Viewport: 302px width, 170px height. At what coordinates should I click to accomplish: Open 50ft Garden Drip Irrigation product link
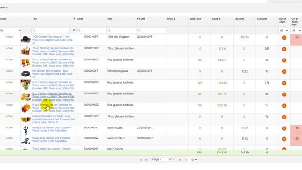52,74
